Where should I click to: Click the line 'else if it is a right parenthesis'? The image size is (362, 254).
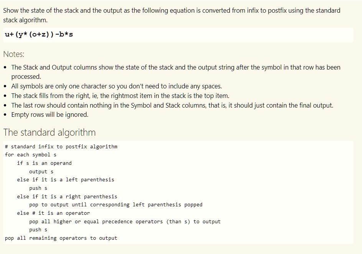pos(67,197)
